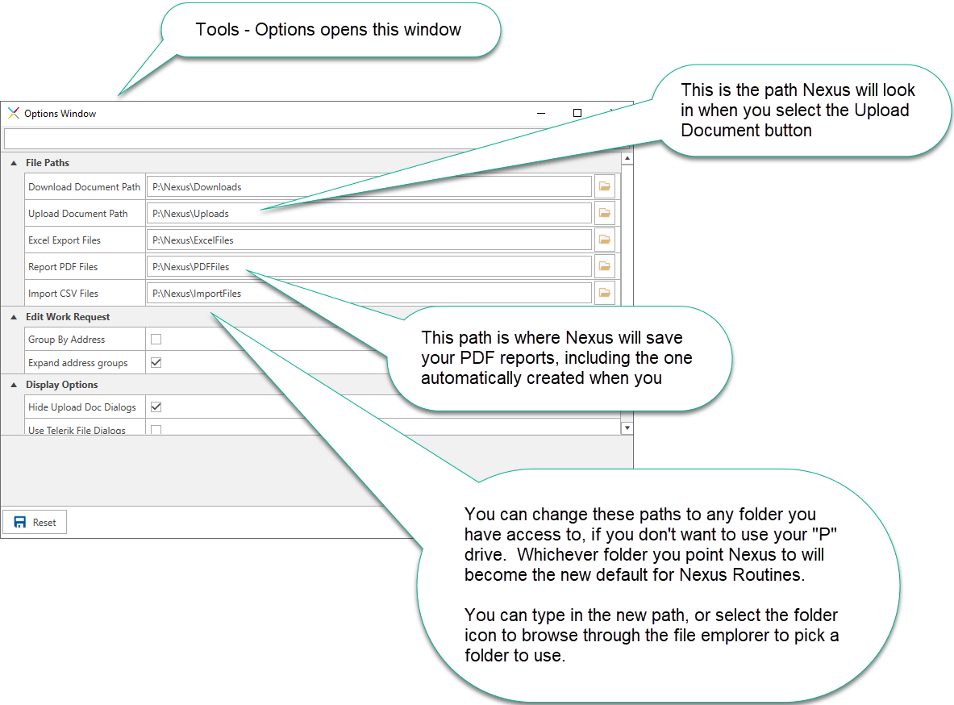The width and height of the screenshot is (954, 705).
Task: Edit the Download Document Path field
Action: tap(369, 187)
